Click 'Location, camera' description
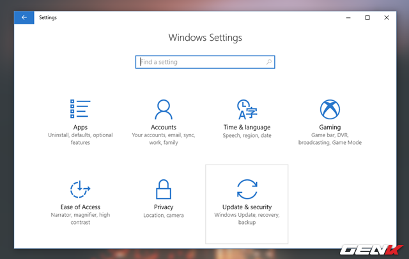This screenshot has width=409, height=259. pyautogui.click(x=164, y=215)
